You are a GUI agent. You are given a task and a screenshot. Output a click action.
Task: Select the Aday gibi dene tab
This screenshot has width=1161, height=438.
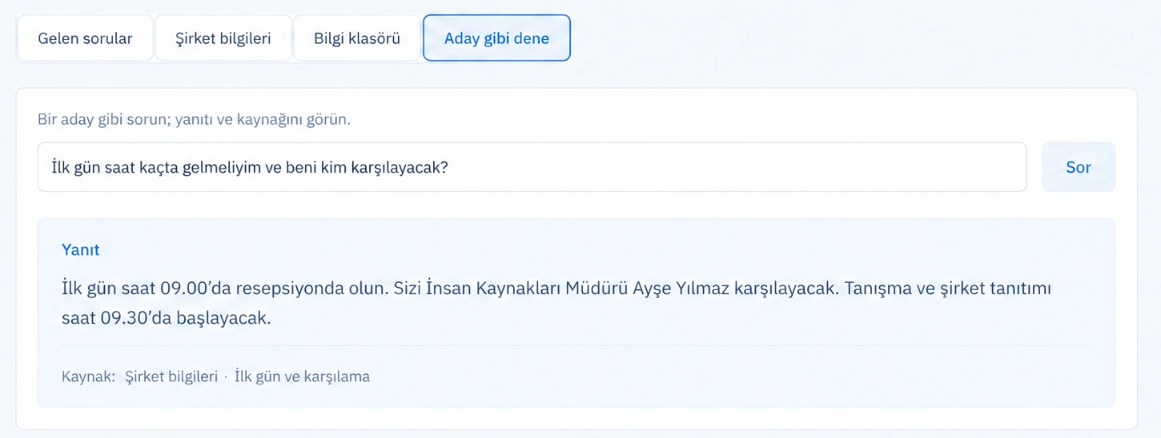coord(496,38)
